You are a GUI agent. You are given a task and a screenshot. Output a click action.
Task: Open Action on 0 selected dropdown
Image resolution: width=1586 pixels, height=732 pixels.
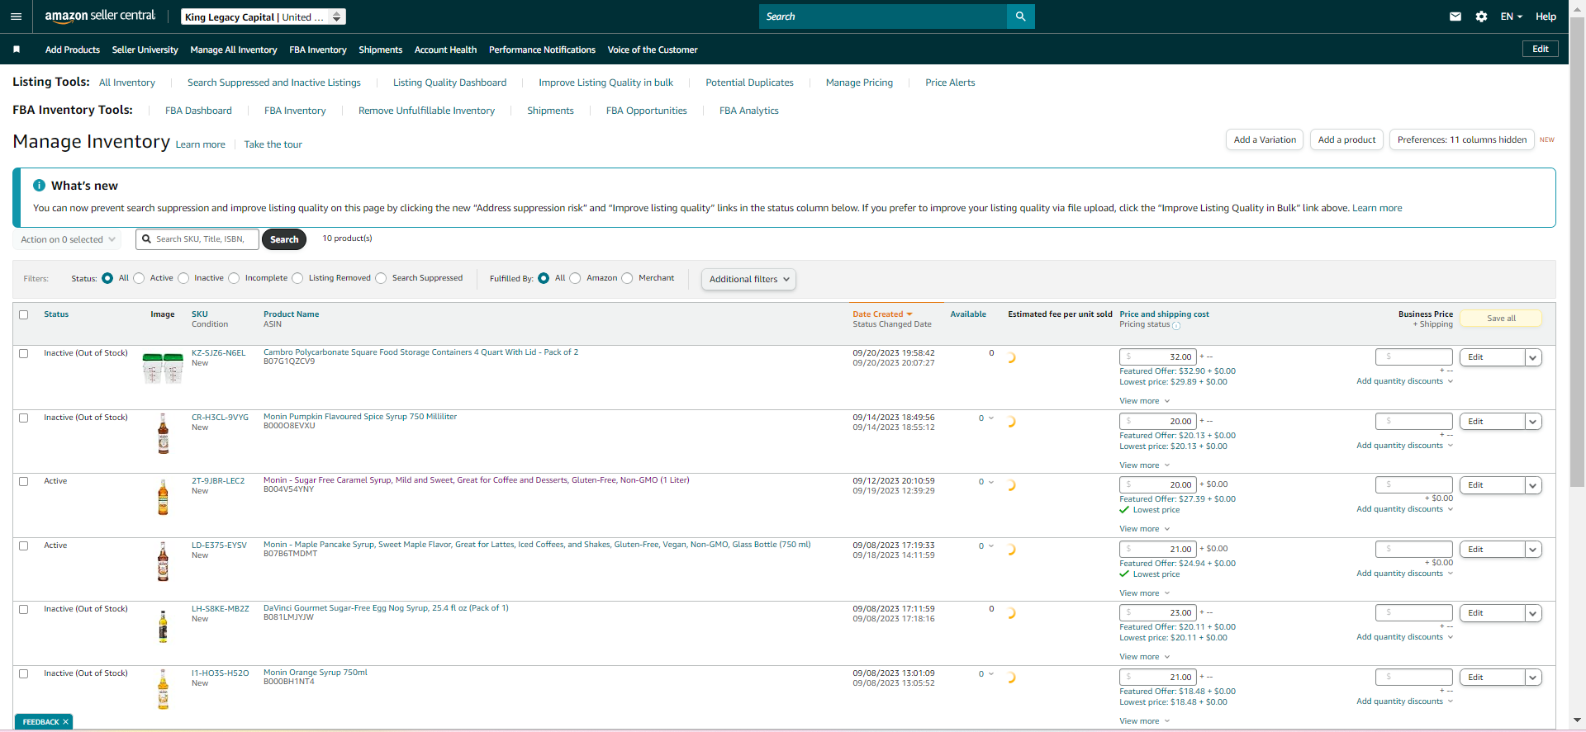pos(67,239)
